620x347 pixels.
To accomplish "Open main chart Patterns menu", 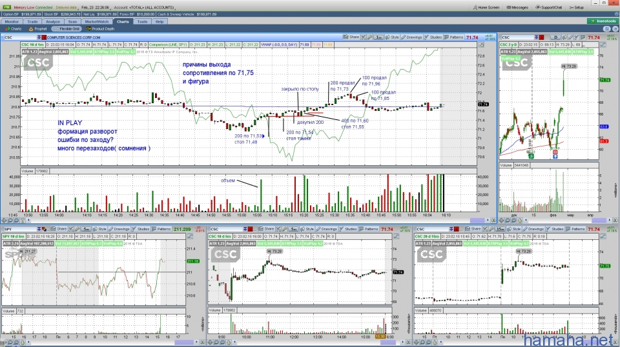I will coord(454,37).
